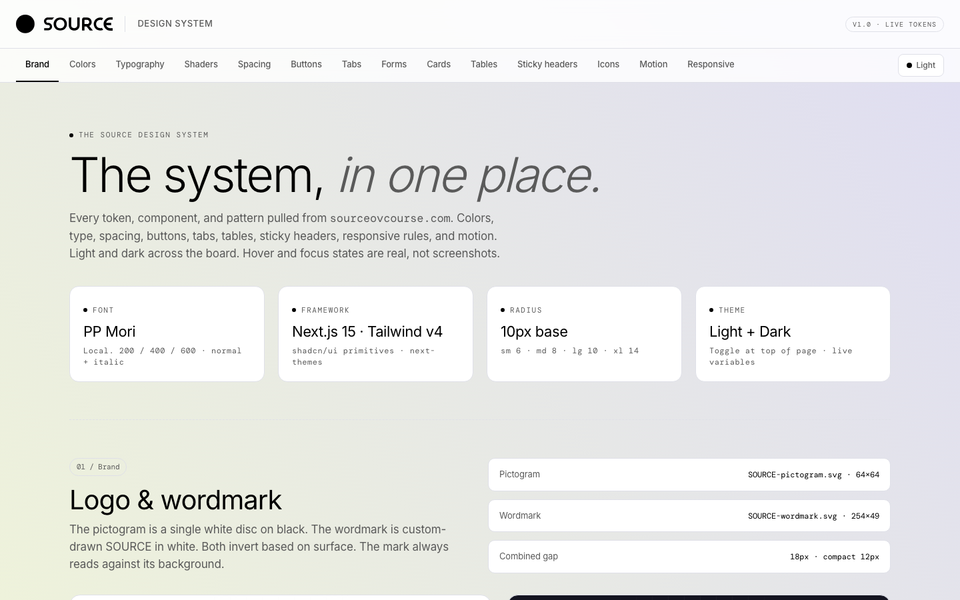Image resolution: width=960 pixels, height=600 pixels.
Task: Click the sourceovcourse.com text in the intro
Action: (x=390, y=219)
